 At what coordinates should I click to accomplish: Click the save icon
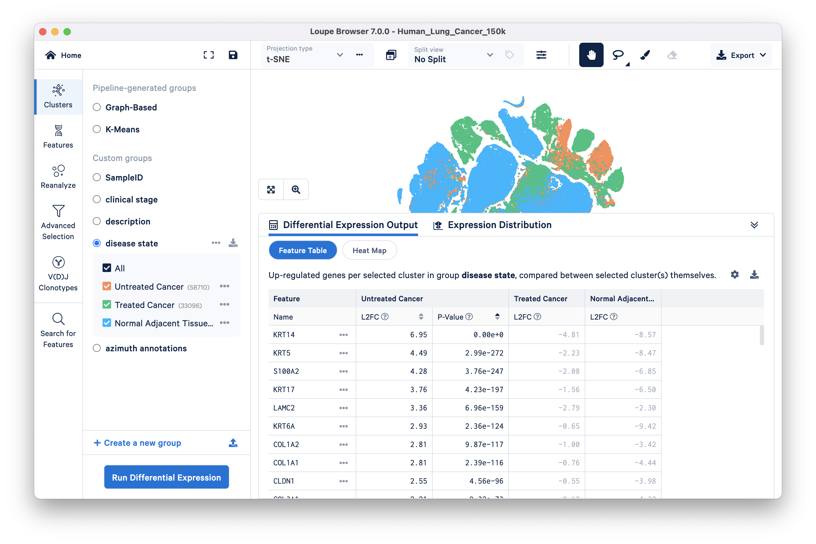coord(233,55)
